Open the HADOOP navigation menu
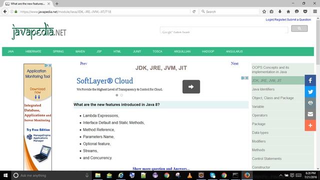This screenshot has width=320, height=180. (208, 51)
